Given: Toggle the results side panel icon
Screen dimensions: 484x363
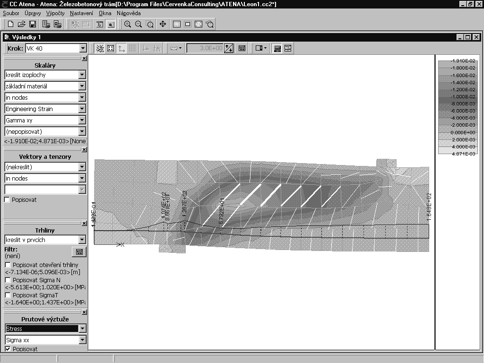Looking at the screenshot, I should 277,48.
